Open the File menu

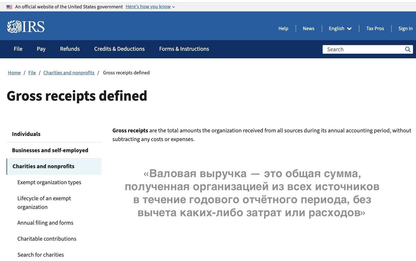[x=18, y=49]
